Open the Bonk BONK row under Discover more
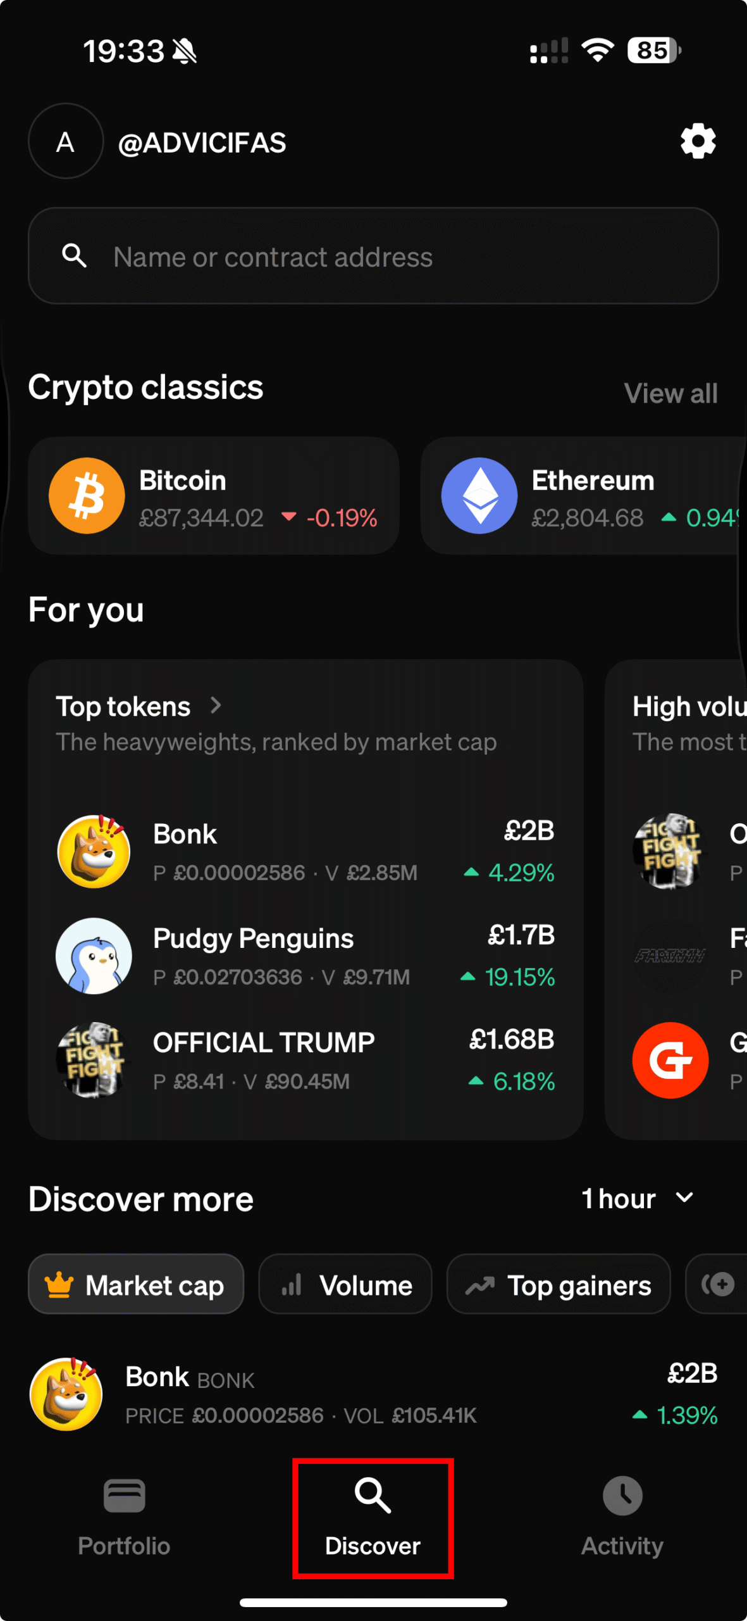This screenshot has height=1621, width=747. coord(373,1394)
